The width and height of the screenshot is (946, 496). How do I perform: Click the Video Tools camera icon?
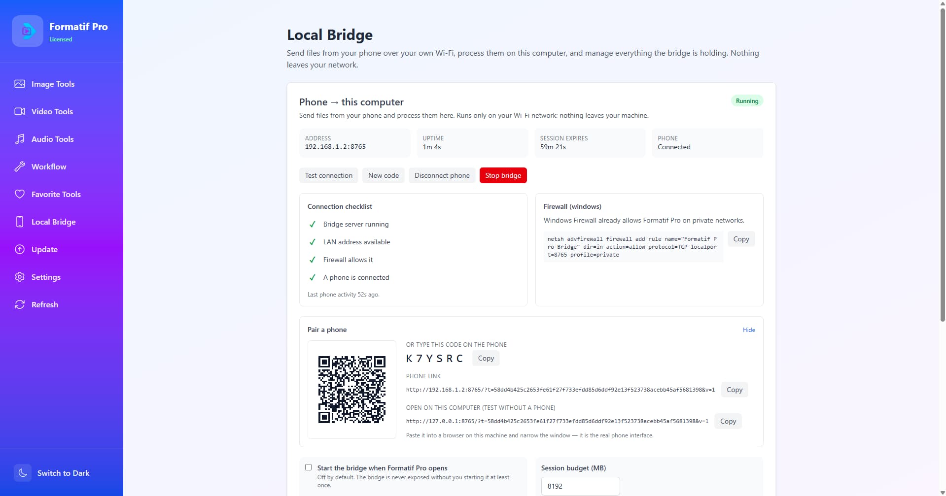[20, 111]
